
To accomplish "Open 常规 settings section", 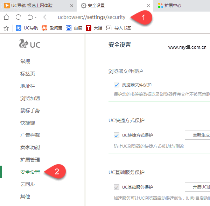I will click(25, 61).
